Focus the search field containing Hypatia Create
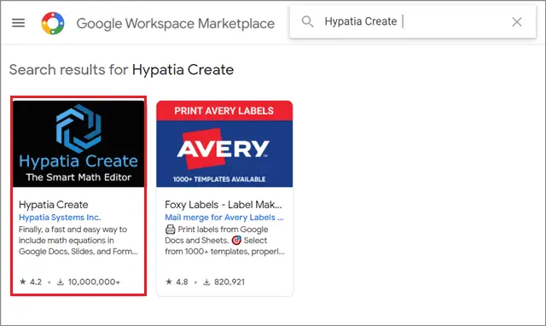The image size is (546, 326). click(413, 21)
